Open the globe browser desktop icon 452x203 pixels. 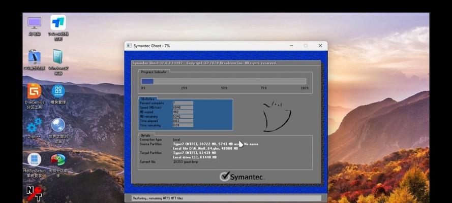coord(58,126)
